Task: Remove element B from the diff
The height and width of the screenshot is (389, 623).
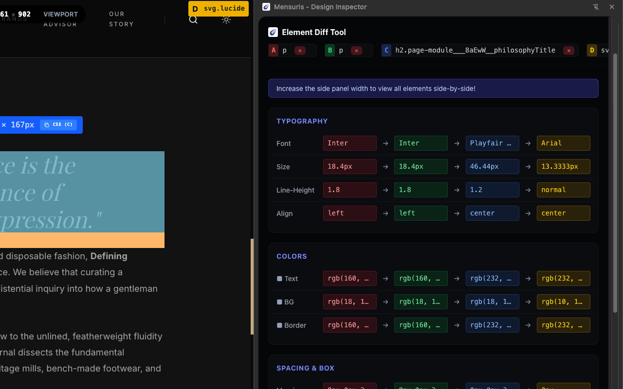Action: (356, 51)
